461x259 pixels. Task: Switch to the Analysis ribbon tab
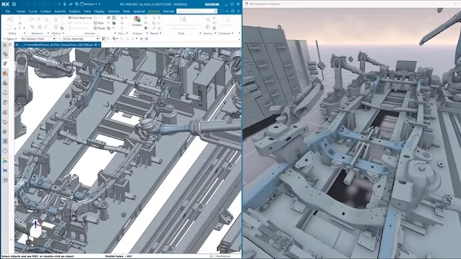tap(74, 11)
